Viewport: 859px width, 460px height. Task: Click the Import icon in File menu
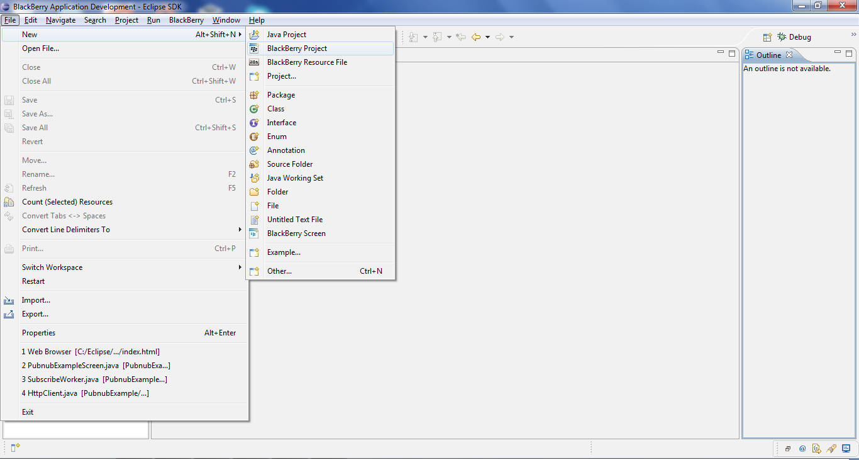(x=9, y=300)
